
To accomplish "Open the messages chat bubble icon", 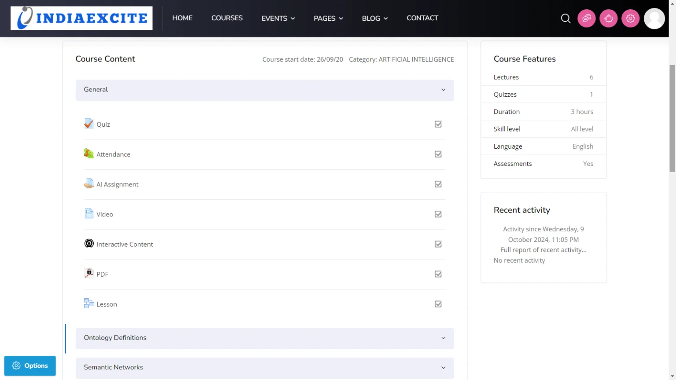I will coord(587,18).
